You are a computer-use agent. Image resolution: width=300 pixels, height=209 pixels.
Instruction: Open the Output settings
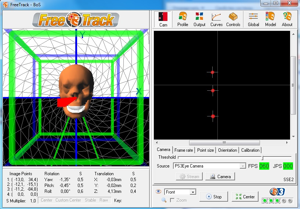point(199,19)
